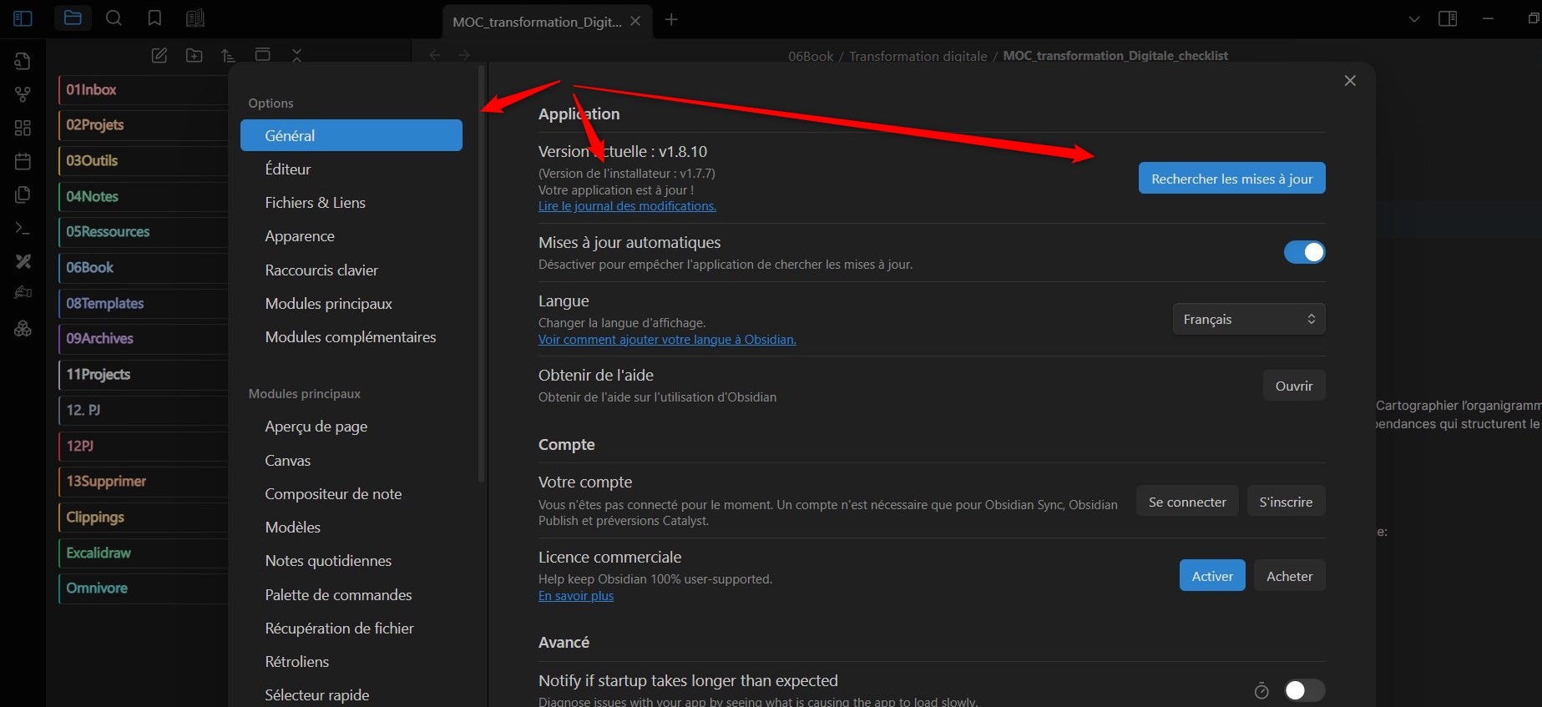Screen dimensions: 1542x707
Task: Expand the 08Templates folder
Action: tap(143, 303)
